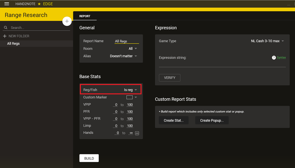Screen dimensions: 295x168
Task: Switch to the REPORT tab
Action: tap(85, 16)
